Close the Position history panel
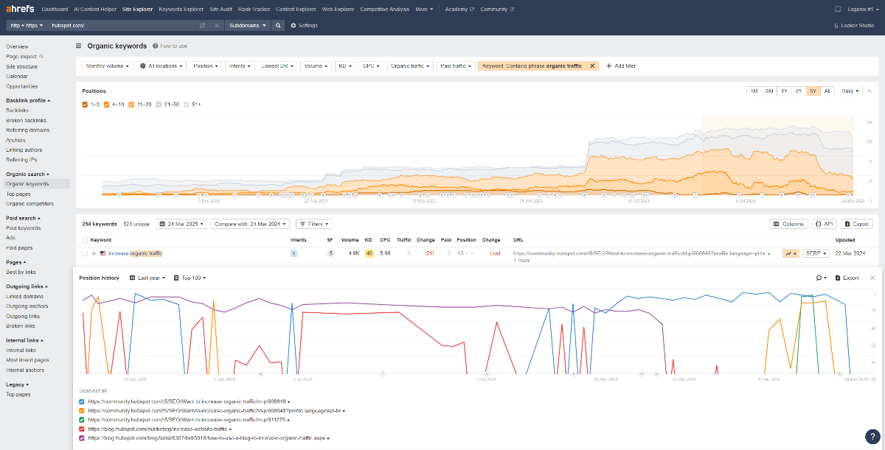The image size is (885, 450). tap(872, 278)
